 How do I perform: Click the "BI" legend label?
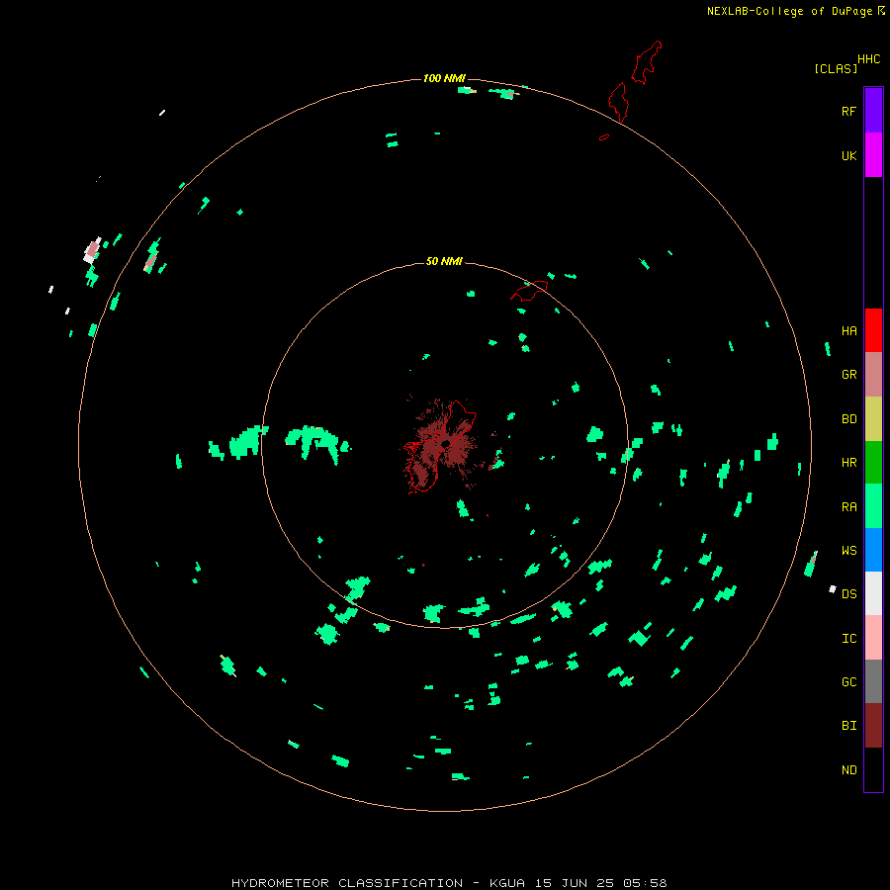[x=848, y=726]
